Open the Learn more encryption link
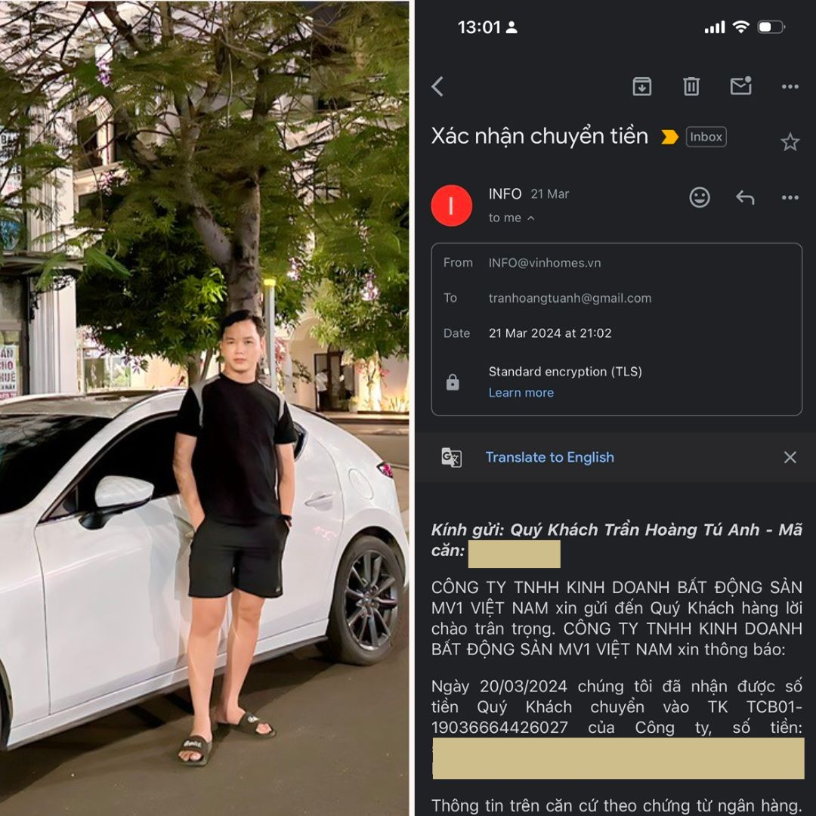This screenshot has width=816, height=816. point(521,393)
